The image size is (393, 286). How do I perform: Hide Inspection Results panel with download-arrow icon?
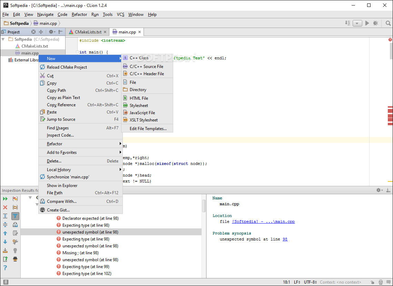point(388,190)
